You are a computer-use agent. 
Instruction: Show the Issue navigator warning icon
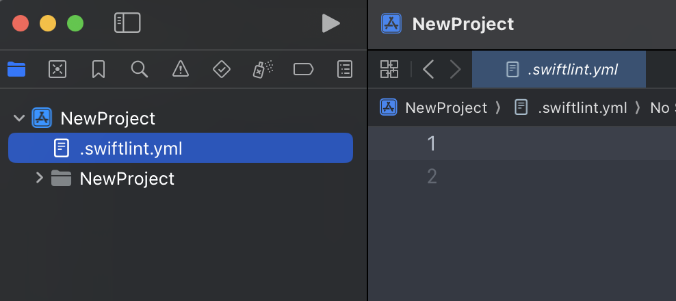181,68
